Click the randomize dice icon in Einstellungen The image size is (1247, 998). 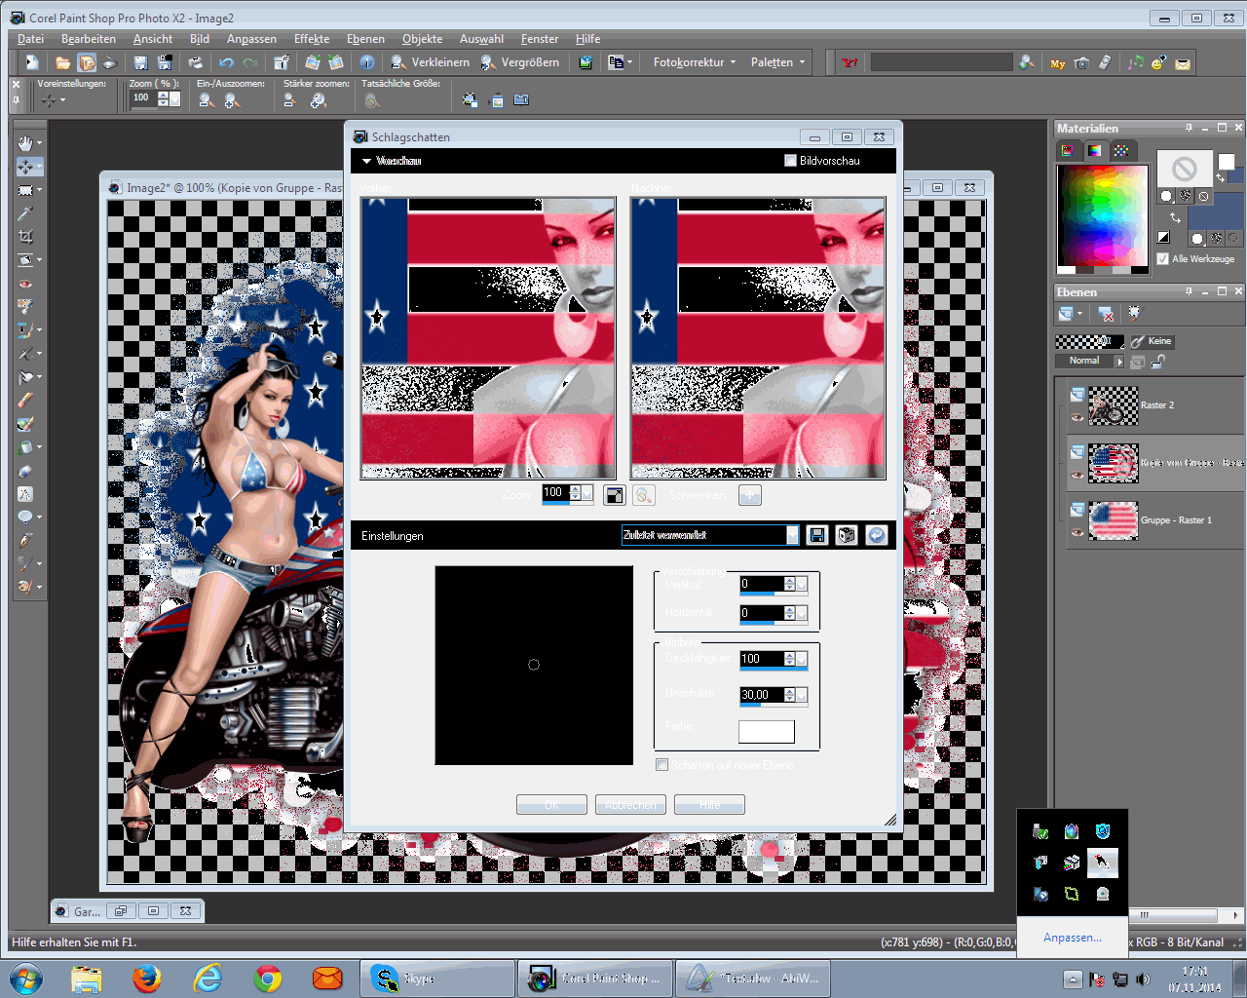point(847,535)
